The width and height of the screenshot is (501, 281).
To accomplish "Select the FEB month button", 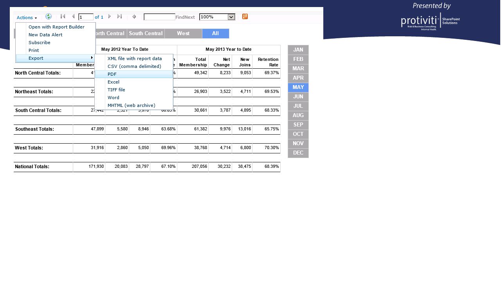I will pos(298,59).
